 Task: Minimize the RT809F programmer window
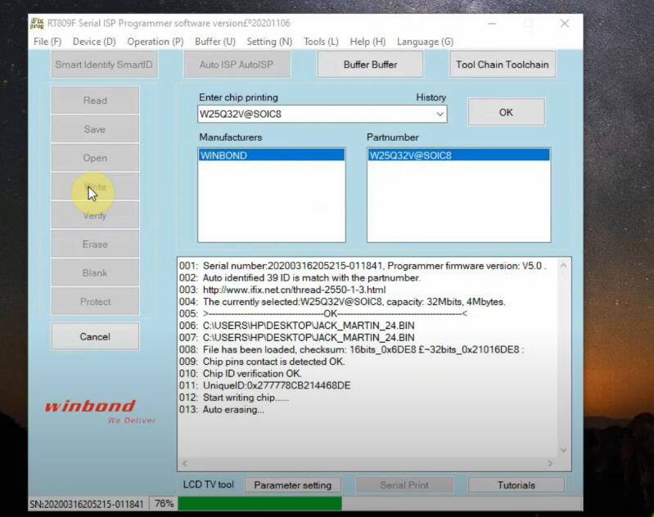click(492, 24)
